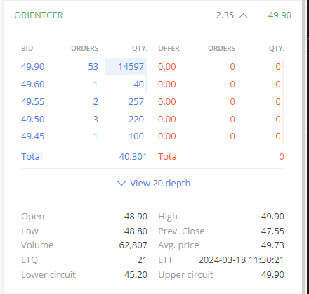
Task: Select bid price 49.60
Action: pos(32,84)
